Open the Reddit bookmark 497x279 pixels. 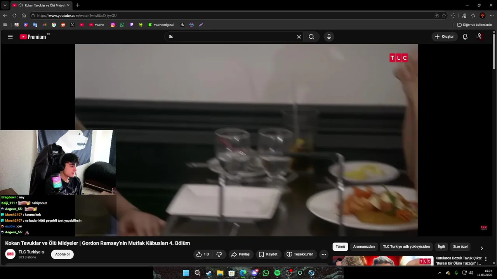pyautogui.click(x=63, y=25)
